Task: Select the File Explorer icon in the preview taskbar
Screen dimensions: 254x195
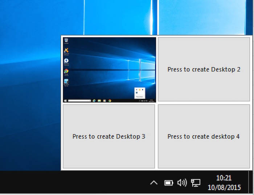Action: [99, 101]
